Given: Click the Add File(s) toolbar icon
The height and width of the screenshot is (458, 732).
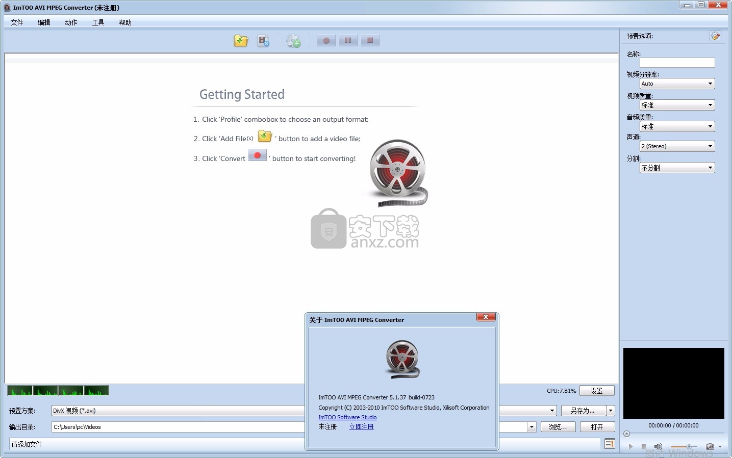Looking at the screenshot, I should (x=241, y=41).
